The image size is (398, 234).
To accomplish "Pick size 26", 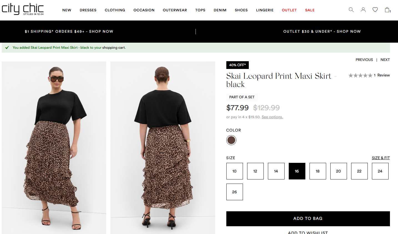I will point(234,192).
